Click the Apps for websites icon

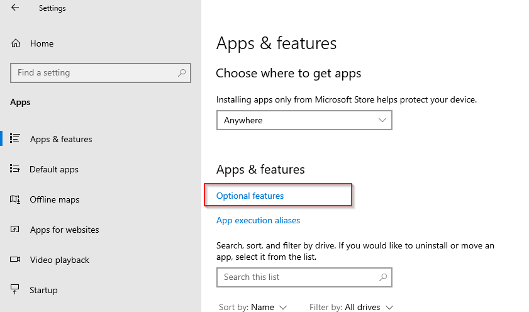(x=15, y=230)
